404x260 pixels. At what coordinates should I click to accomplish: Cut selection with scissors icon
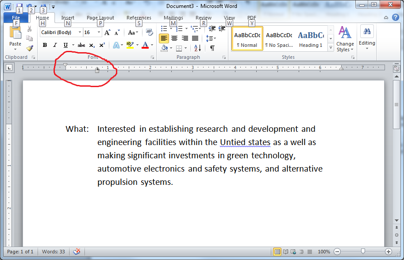point(29,29)
